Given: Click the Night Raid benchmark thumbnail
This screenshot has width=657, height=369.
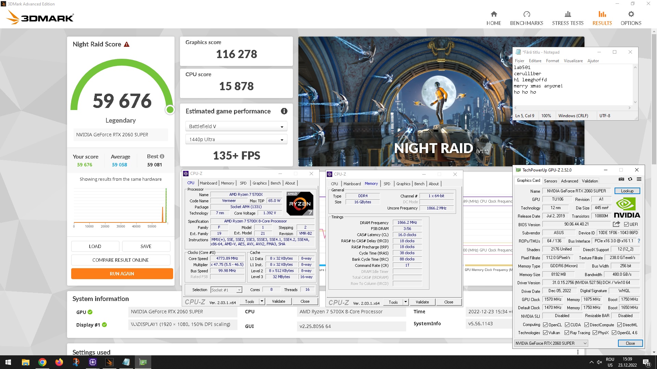Looking at the screenshot, I should [x=441, y=101].
